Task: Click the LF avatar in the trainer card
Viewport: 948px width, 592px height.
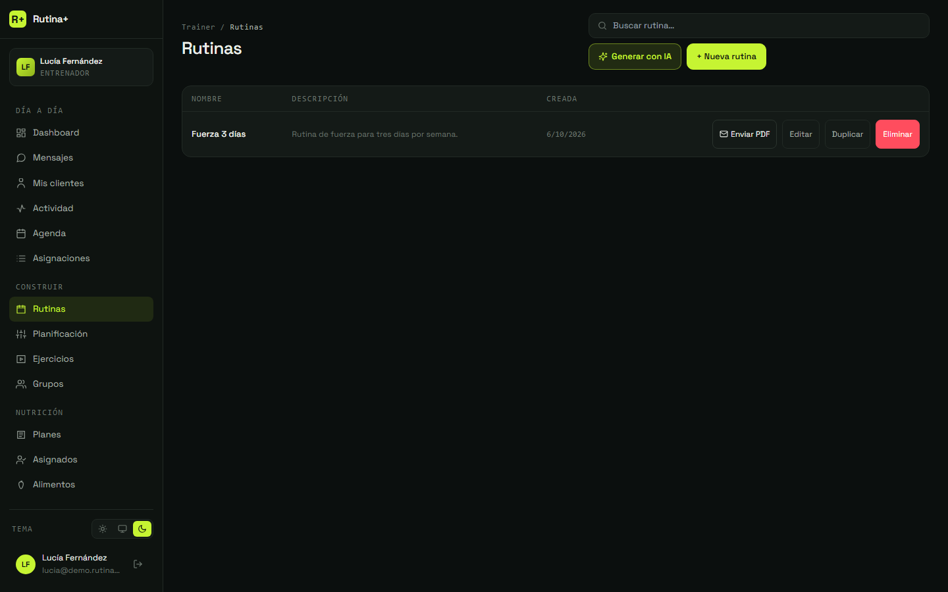Action: [26, 67]
